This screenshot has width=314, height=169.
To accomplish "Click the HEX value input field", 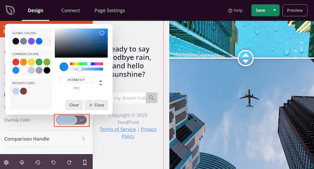I will click(x=77, y=80).
